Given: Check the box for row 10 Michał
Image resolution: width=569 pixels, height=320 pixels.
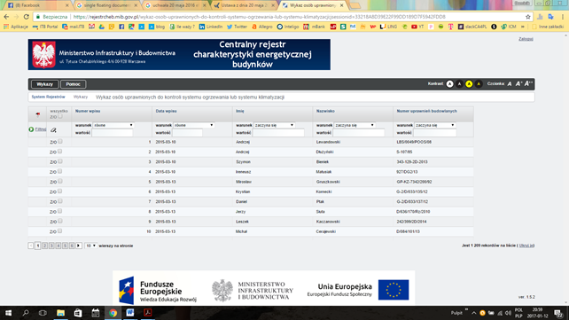Looking at the screenshot, I should 60,230.
